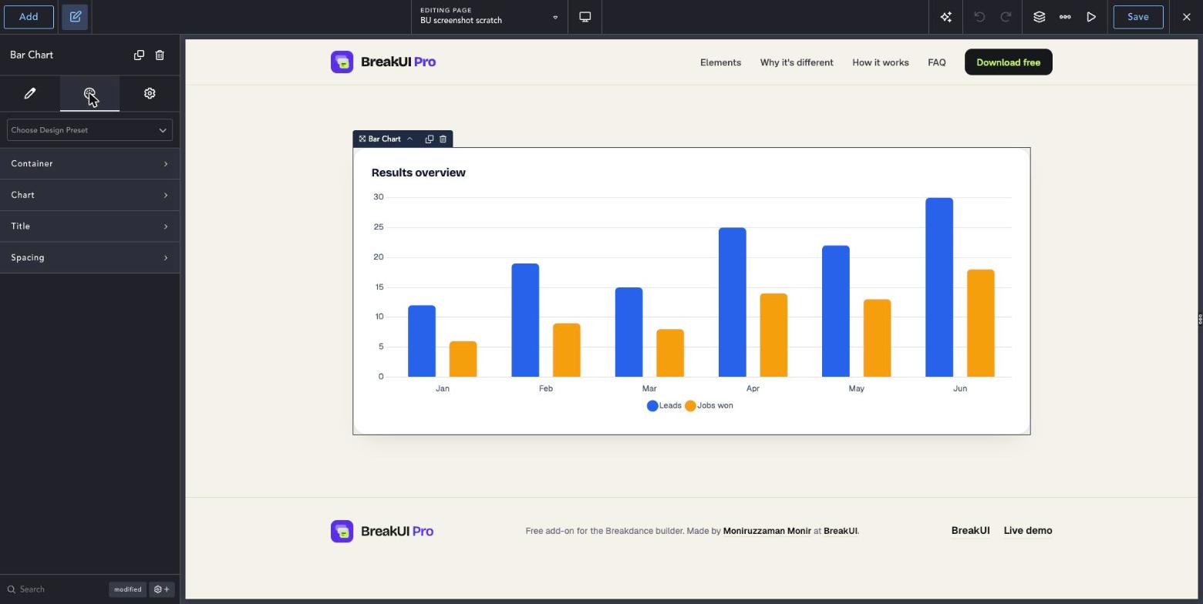This screenshot has height=604, width=1203.
Task: Click the Jan axis label
Action: [443, 388]
